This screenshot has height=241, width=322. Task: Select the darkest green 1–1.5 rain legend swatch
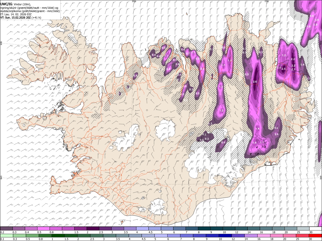tap(58, 235)
